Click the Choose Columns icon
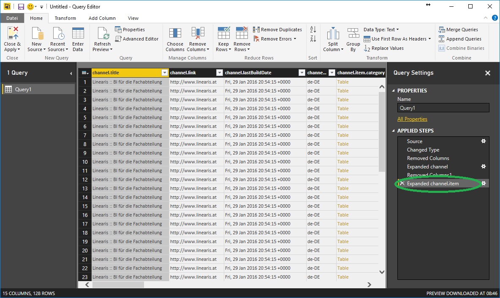Screen dimensions: 500x298 (175, 34)
